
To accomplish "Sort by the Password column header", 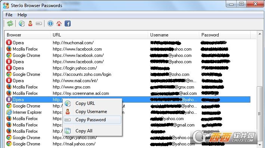I will pyautogui.click(x=225, y=35).
